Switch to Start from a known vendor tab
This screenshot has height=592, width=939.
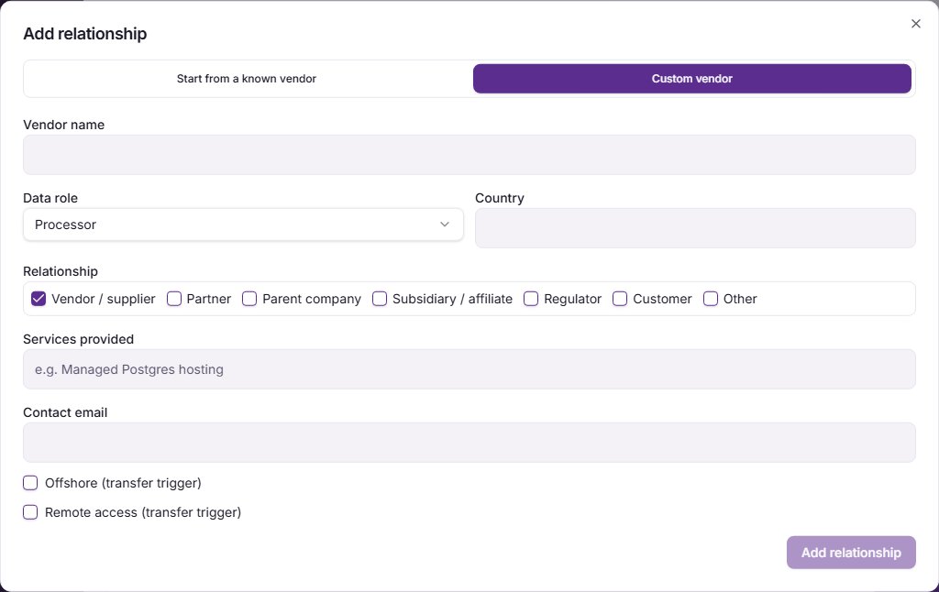246,79
